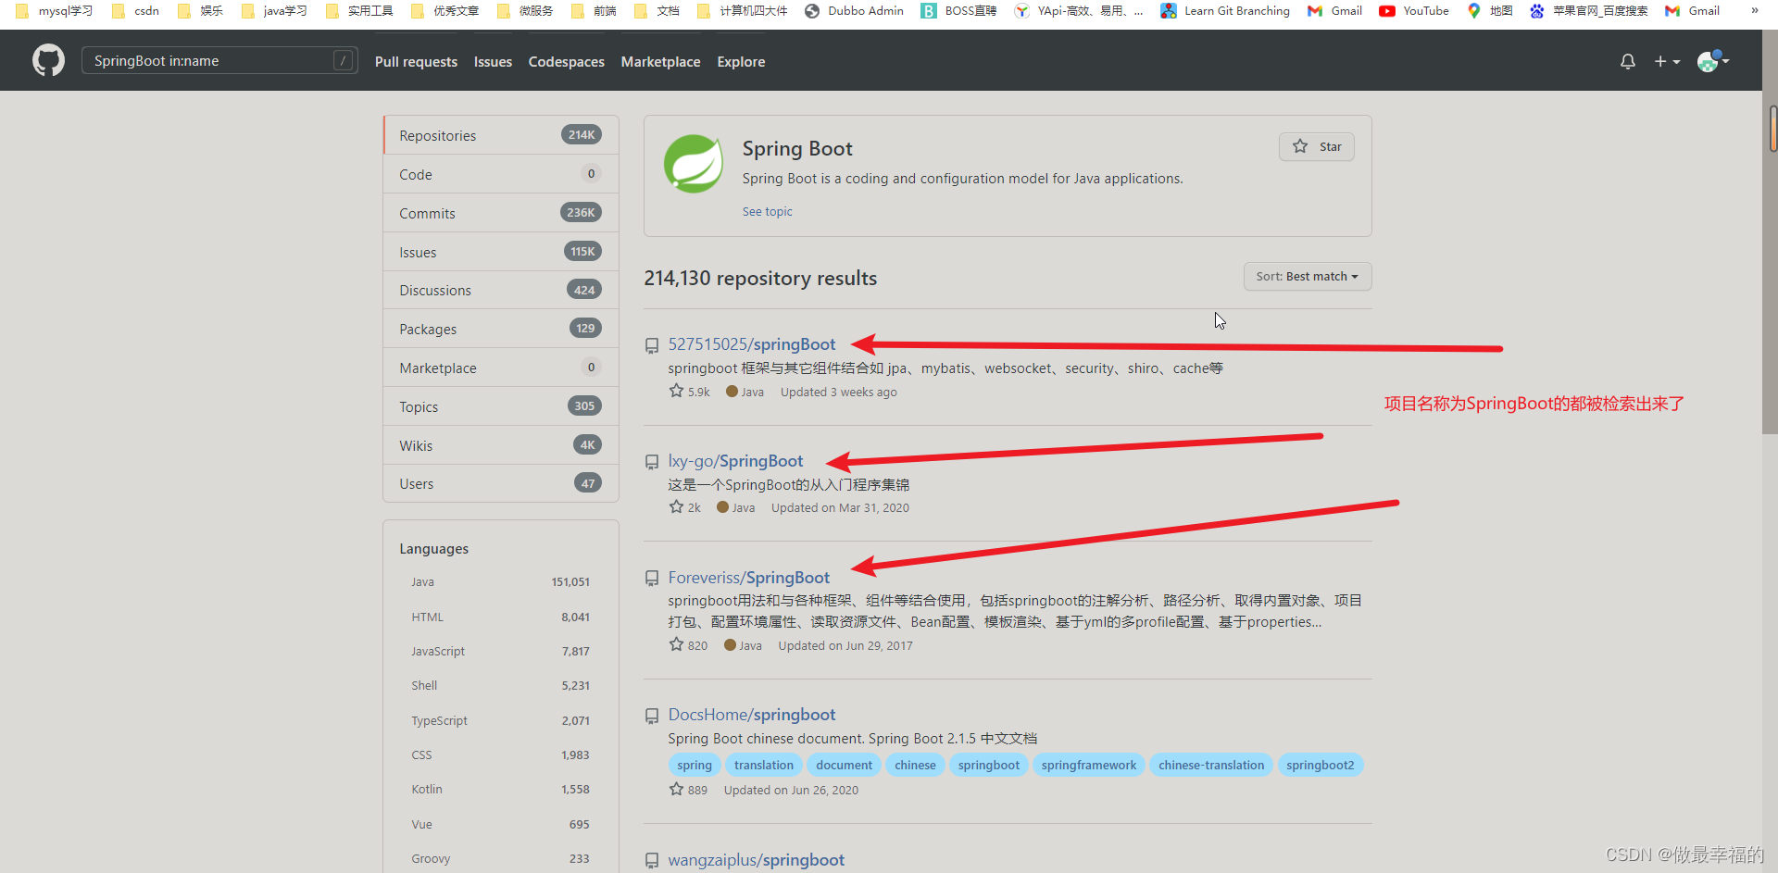Open the YouTube bookmark
1778x873 pixels.
point(1414,11)
